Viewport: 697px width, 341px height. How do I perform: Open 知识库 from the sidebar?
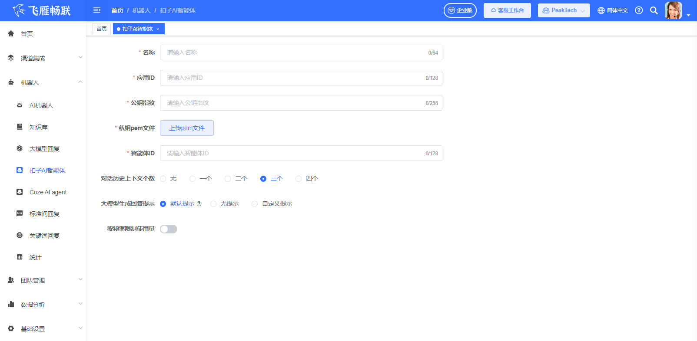[39, 127]
